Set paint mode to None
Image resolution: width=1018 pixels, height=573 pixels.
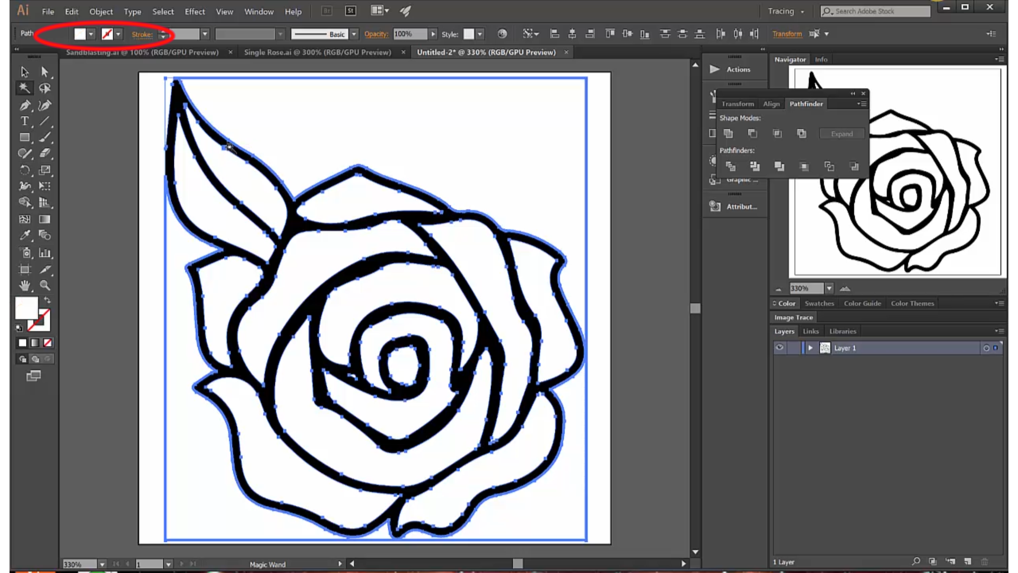pyautogui.click(x=48, y=343)
